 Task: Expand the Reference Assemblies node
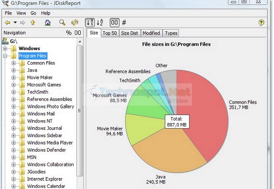[x=13, y=99]
